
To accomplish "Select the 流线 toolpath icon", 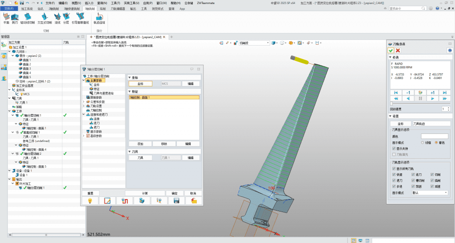I will click(57, 18).
